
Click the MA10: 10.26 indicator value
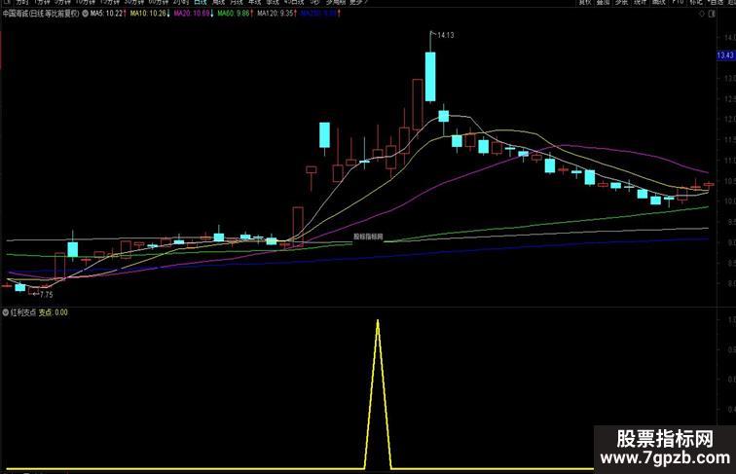(148, 14)
